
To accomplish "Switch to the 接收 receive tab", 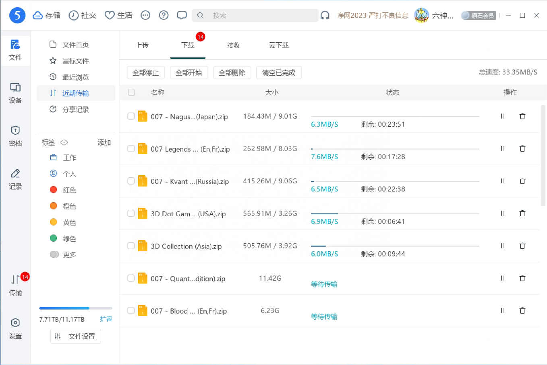I will pyautogui.click(x=233, y=45).
